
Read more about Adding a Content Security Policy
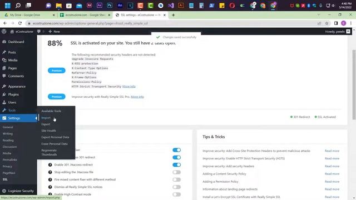point(332,174)
